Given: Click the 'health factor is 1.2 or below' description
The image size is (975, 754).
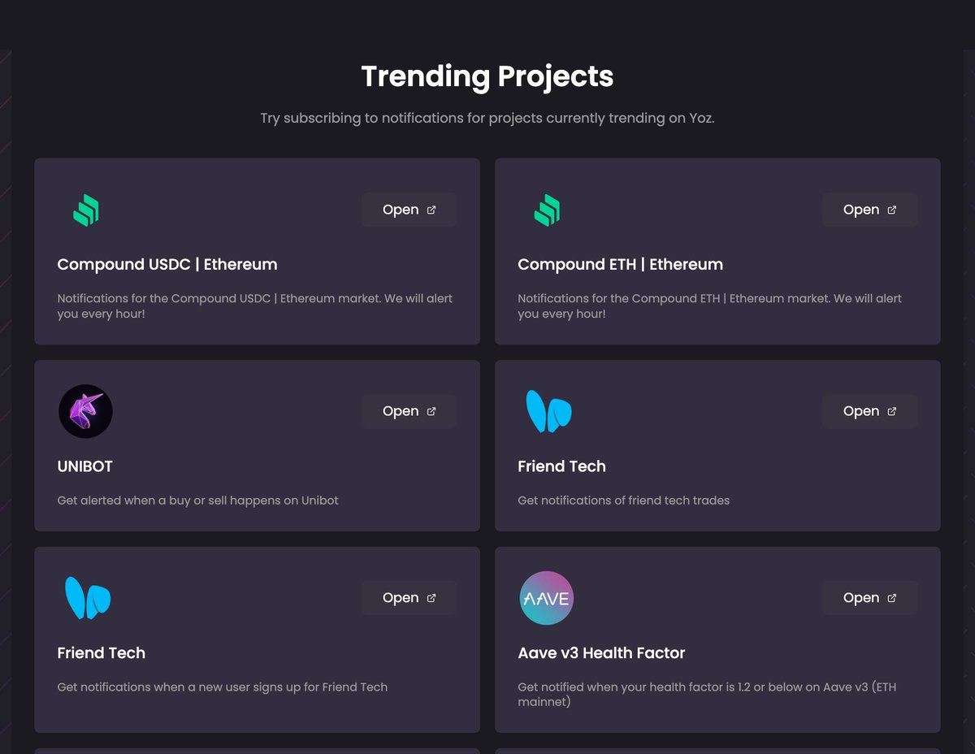Looking at the screenshot, I should tap(707, 695).
